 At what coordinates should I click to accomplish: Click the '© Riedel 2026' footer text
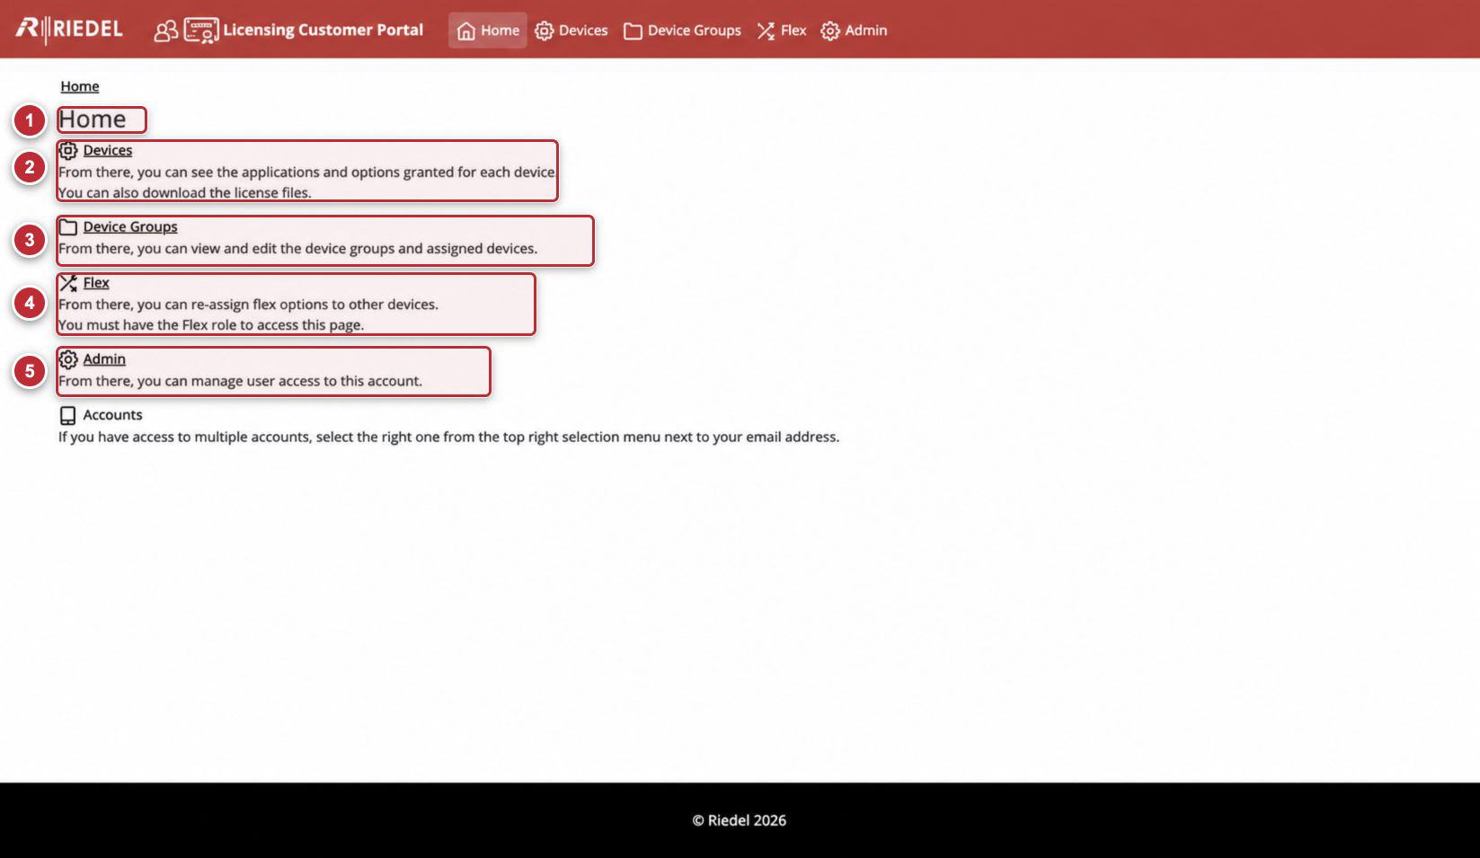tap(740, 820)
